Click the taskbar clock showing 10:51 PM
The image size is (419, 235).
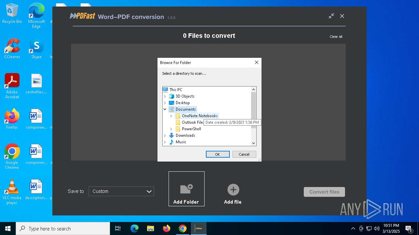click(391, 228)
